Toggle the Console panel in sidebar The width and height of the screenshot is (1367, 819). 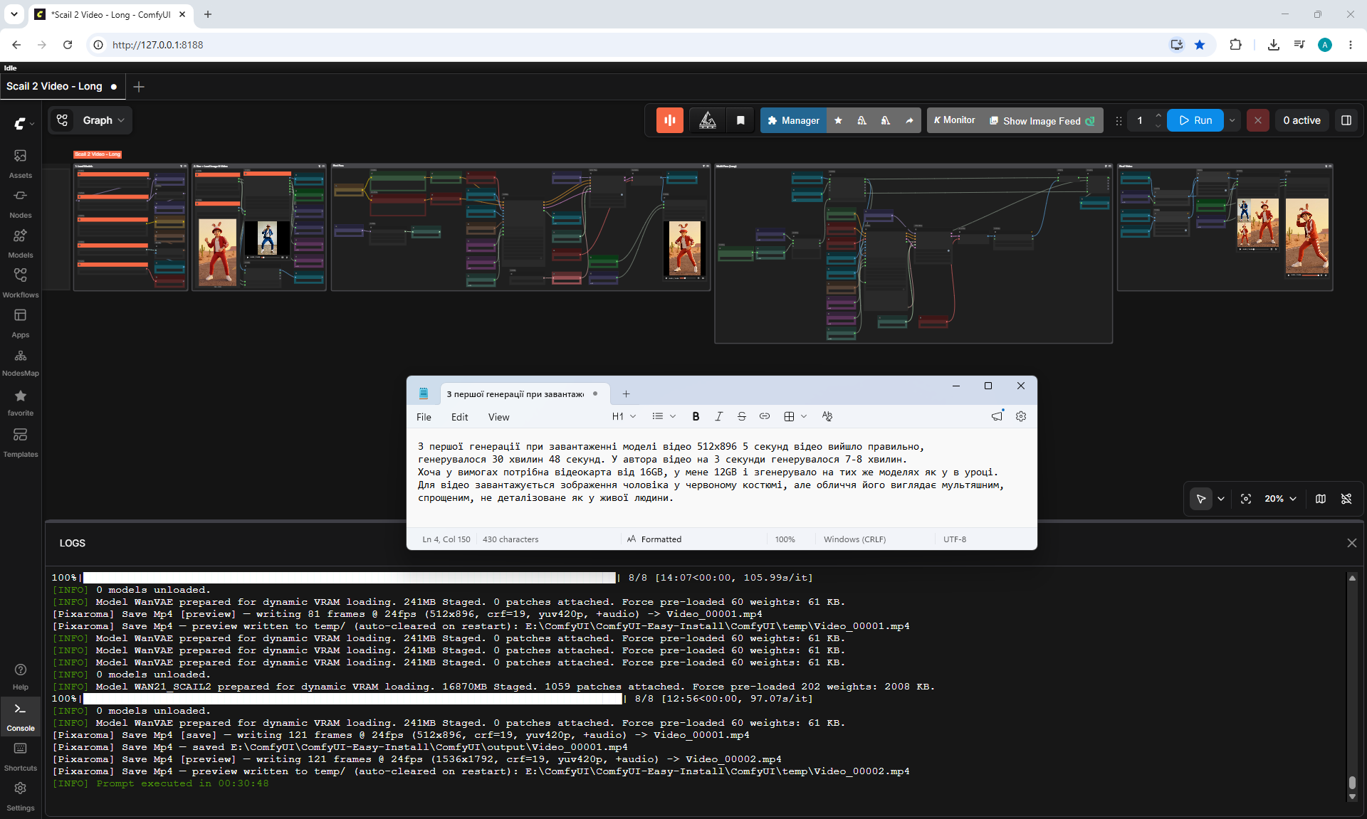[21, 717]
